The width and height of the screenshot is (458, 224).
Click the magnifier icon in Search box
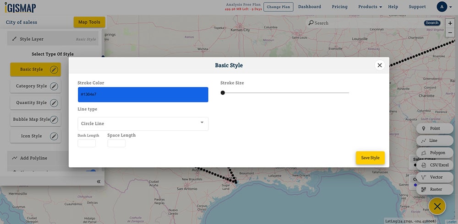pos(311,23)
